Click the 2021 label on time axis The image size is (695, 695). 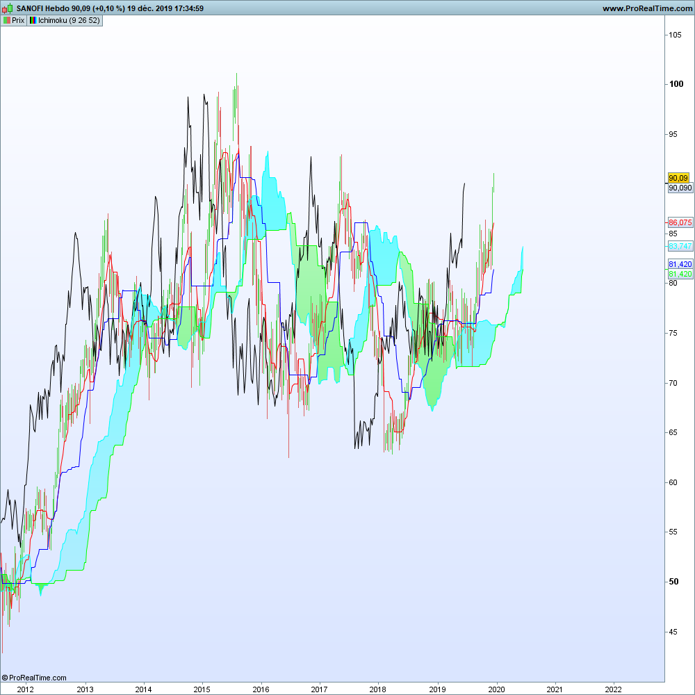[555, 689]
